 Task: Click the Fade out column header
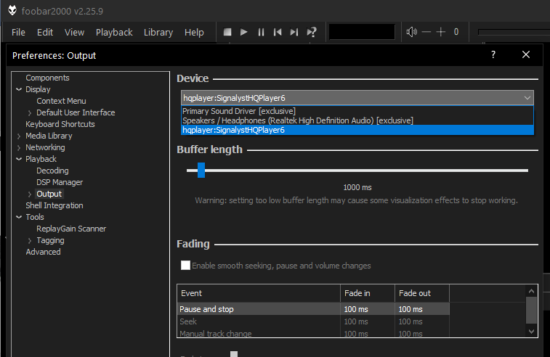(x=422, y=293)
